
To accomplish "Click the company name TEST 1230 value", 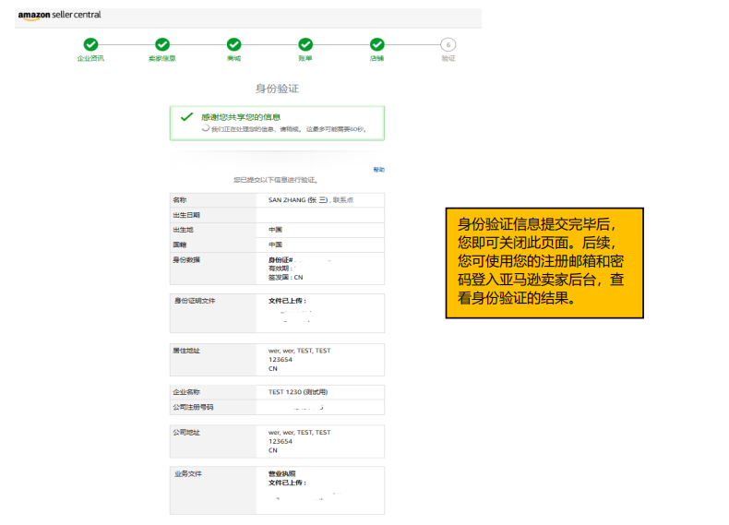I will click(x=298, y=392).
